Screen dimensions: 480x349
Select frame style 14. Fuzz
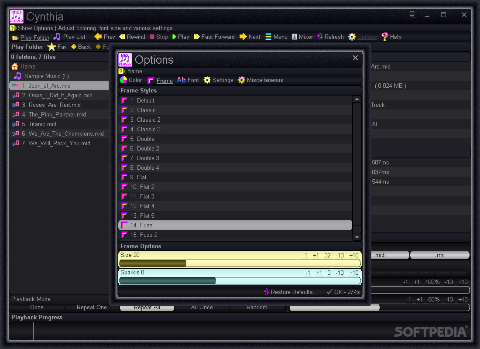[235, 225]
